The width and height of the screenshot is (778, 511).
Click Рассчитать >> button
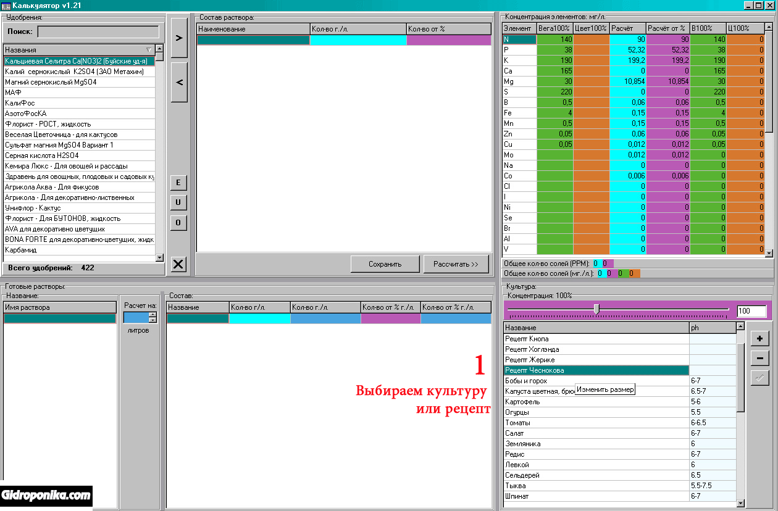456,264
